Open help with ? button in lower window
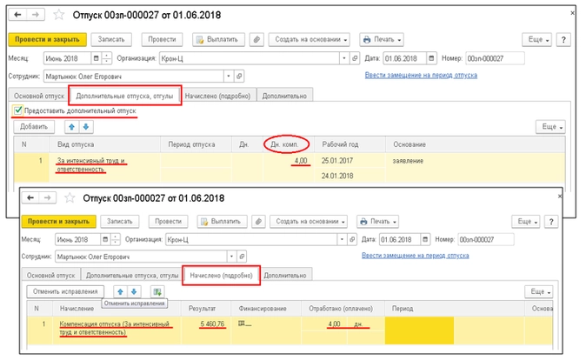 coord(551,222)
